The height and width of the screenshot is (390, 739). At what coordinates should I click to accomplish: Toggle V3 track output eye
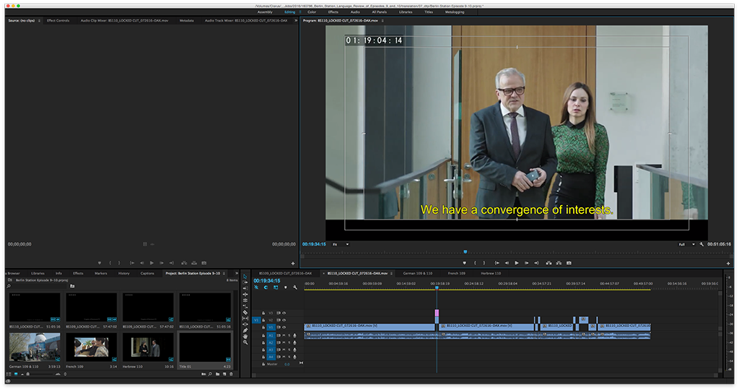[284, 313]
